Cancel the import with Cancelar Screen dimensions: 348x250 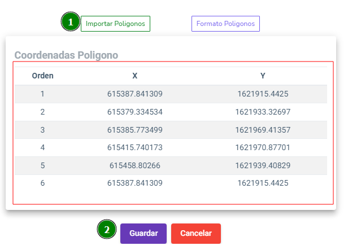click(x=195, y=234)
